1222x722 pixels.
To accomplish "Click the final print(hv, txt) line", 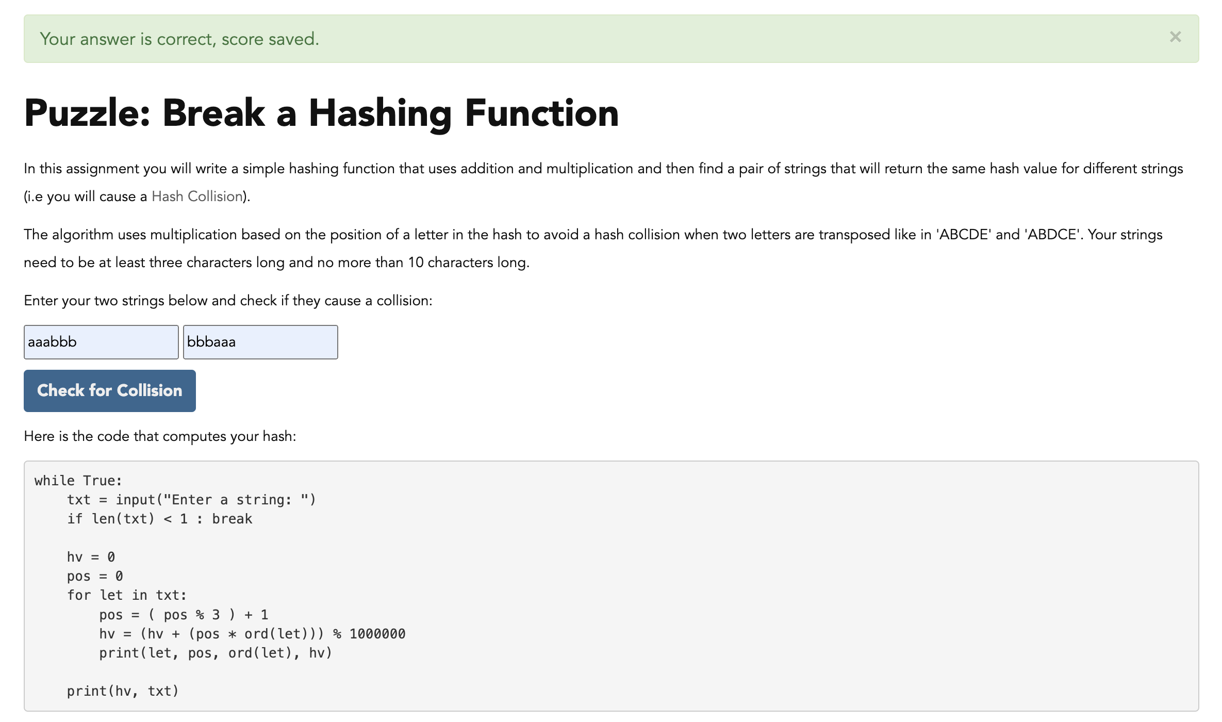I will pos(123,691).
